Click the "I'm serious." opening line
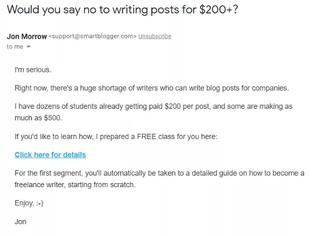 tap(33, 69)
